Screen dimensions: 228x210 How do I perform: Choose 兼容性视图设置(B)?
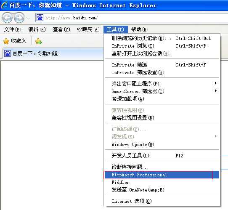pyautogui.click(x=162, y=118)
